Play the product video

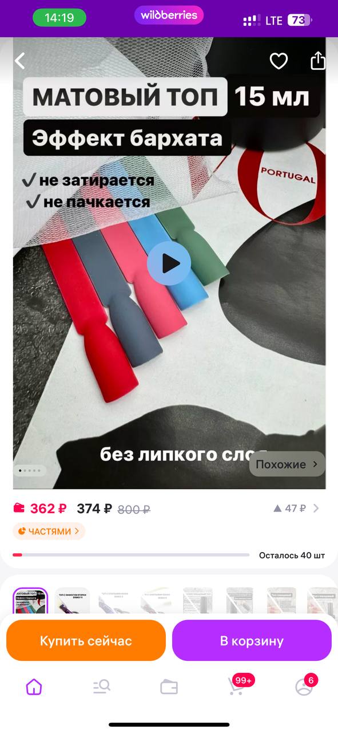[x=169, y=263]
